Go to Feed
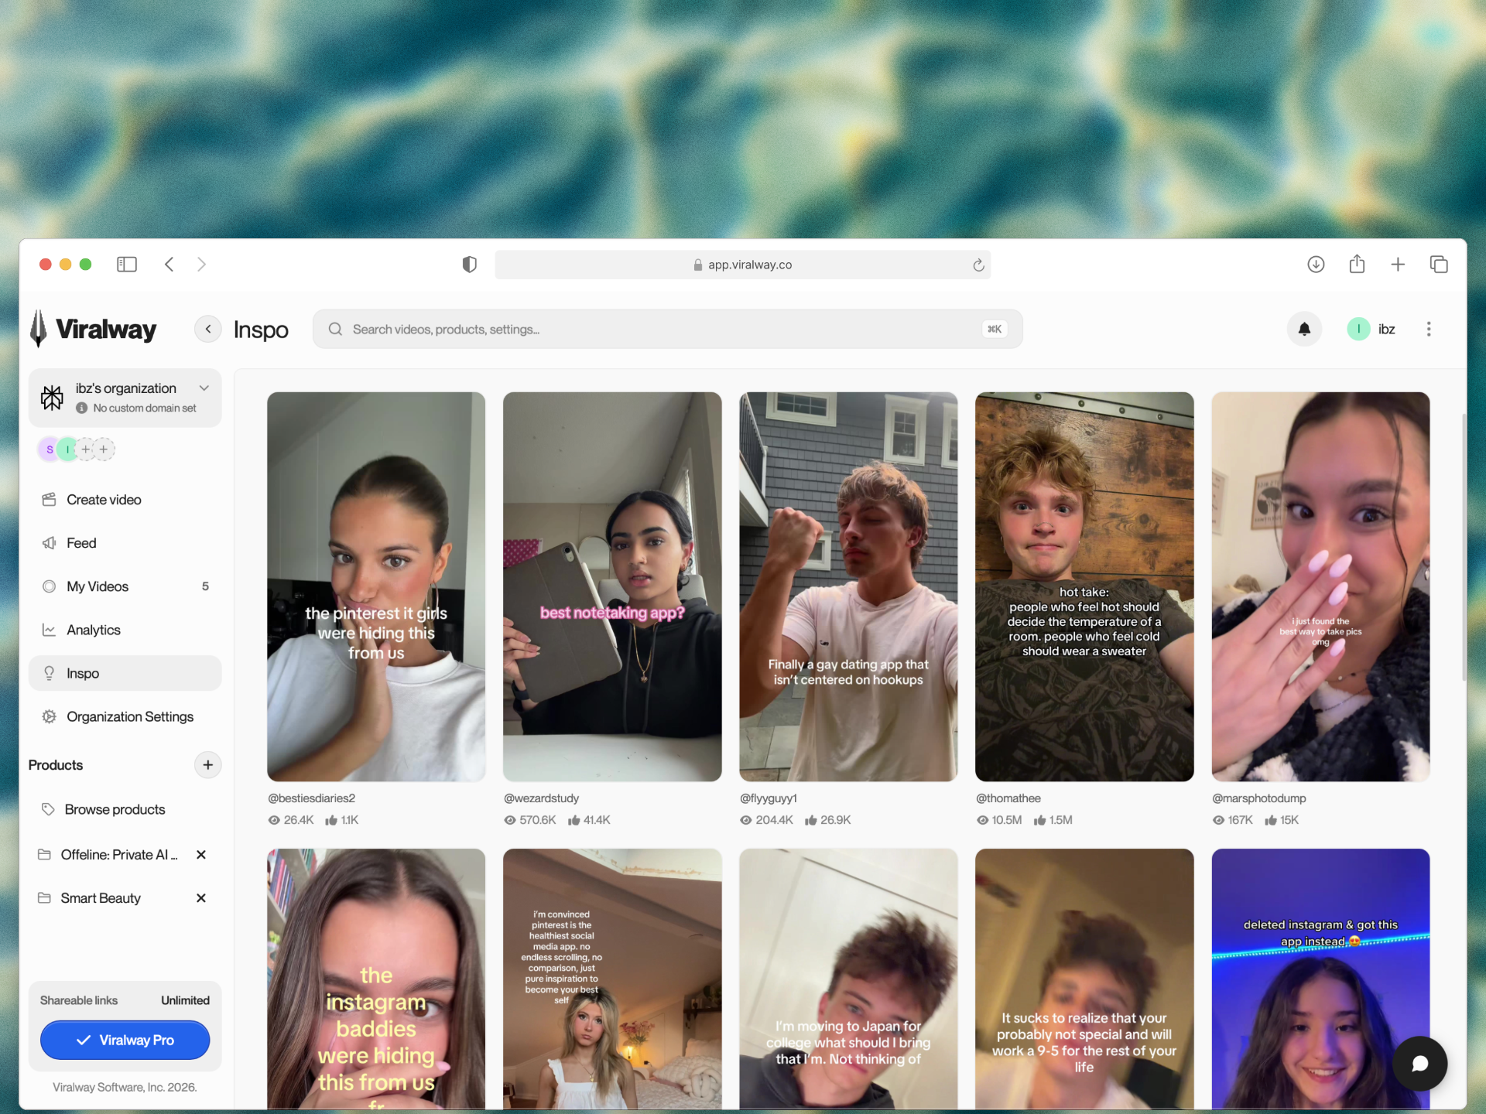Viewport: 1486px width, 1114px height. coord(125,543)
